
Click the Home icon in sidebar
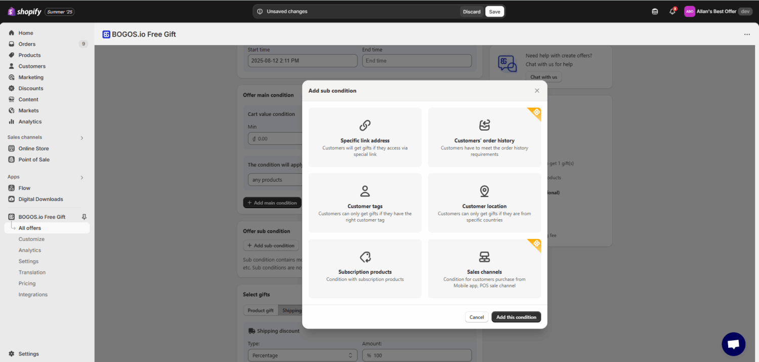12,33
